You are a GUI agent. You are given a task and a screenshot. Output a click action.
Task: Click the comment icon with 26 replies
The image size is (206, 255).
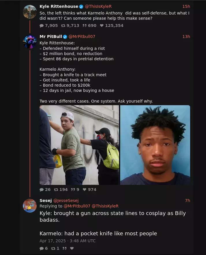pos(42,190)
